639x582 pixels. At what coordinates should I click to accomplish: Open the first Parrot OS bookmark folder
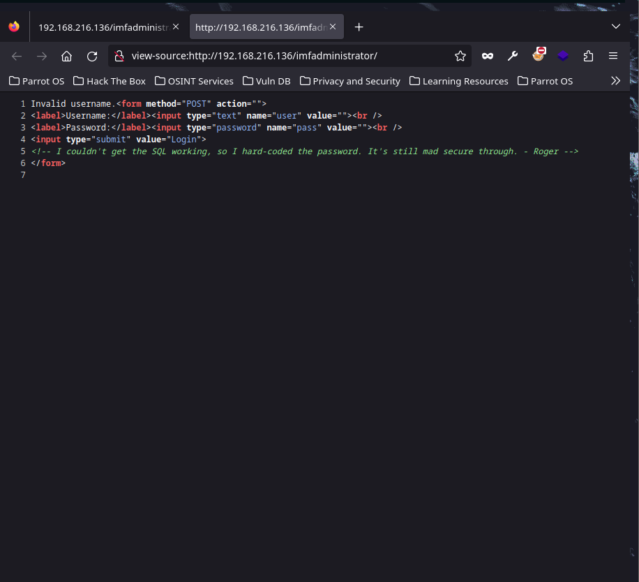[x=37, y=81]
